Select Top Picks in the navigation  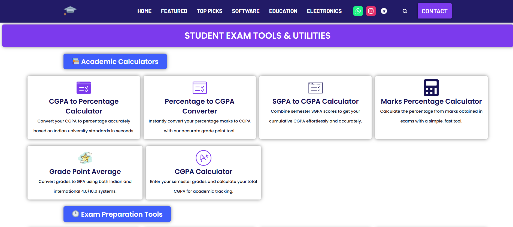point(210,11)
